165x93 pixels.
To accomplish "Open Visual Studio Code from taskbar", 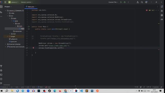I will 81,91.
